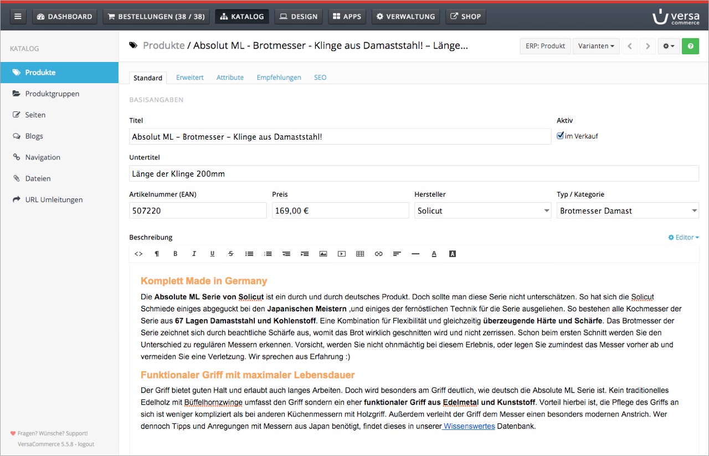
Task: Uncheck the im Verkauf checkbox
Action: point(560,136)
